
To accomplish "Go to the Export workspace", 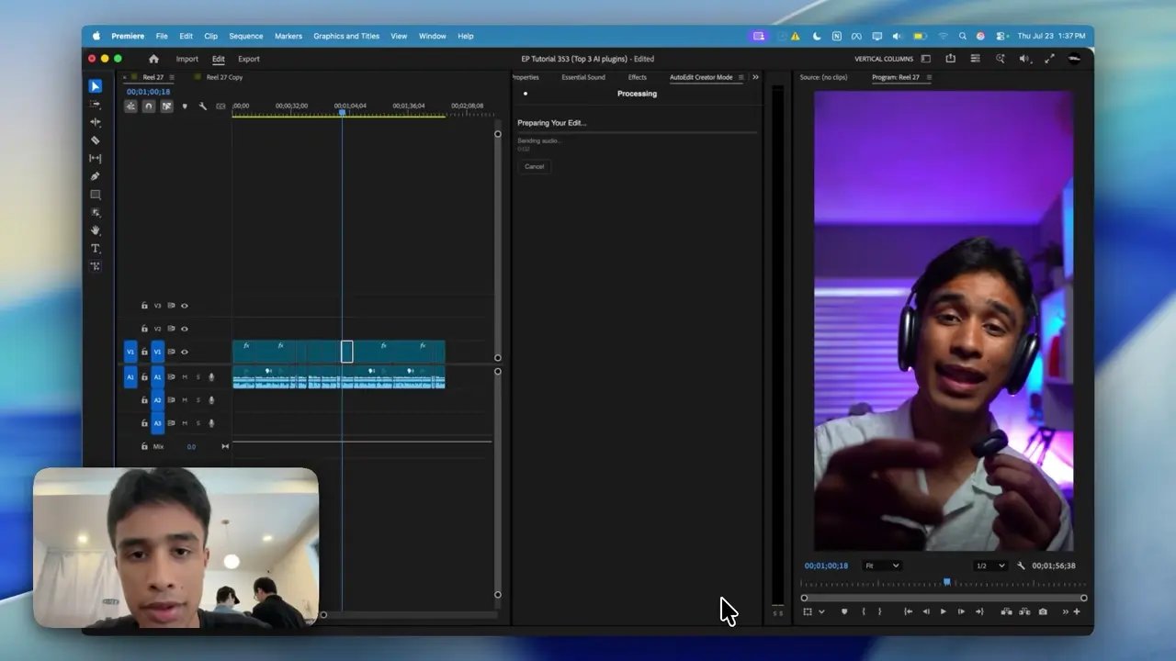I will coord(249,59).
